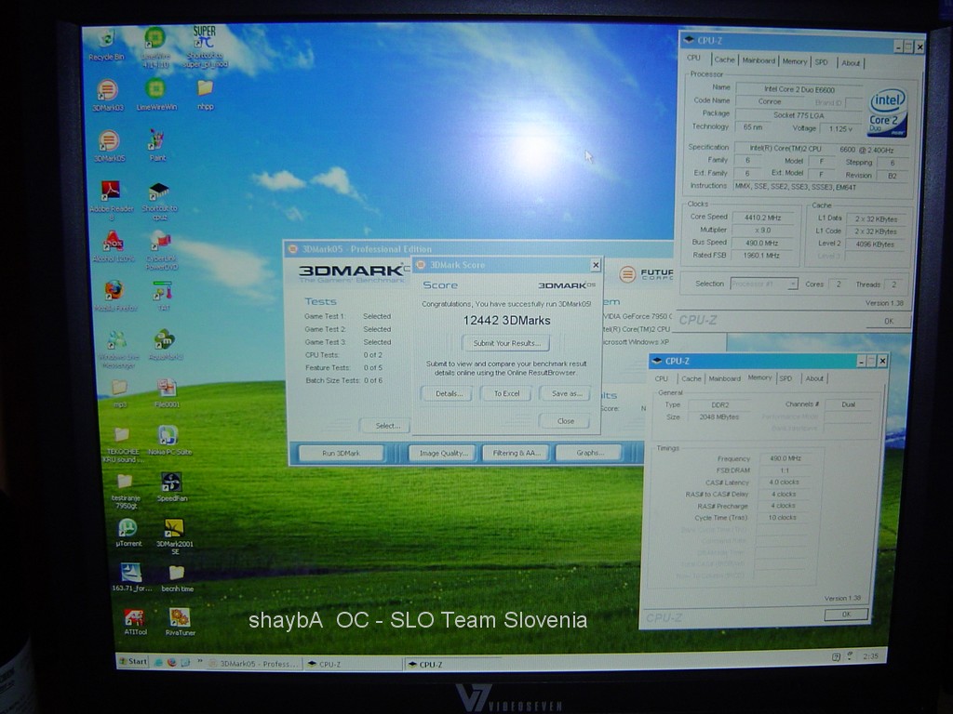
Task: Launch the SpeedFan desktop shortcut
Action: [172, 487]
